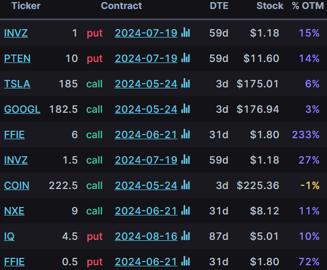The height and width of the screenshot is (270, 327).
Task: Open the TSLA ticker link
Action: [17, 84]
